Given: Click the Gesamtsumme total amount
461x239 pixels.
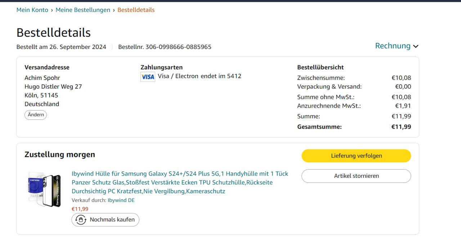Looking at the screenshot, I should point(401,127).
